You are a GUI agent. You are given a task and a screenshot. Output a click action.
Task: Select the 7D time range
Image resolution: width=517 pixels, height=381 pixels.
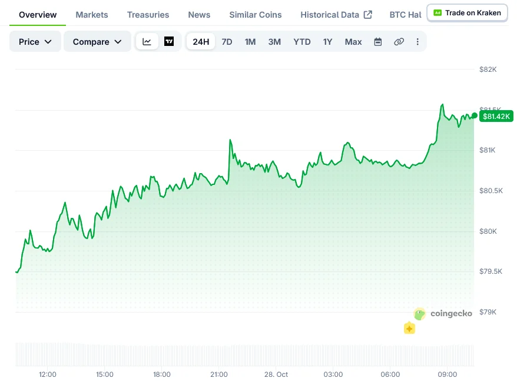coord(227,42)
